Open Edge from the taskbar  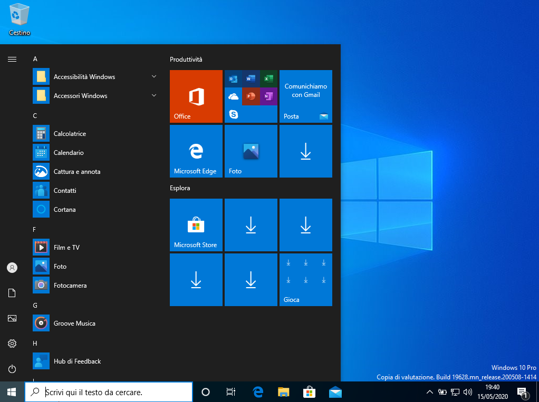click(258, 391)
